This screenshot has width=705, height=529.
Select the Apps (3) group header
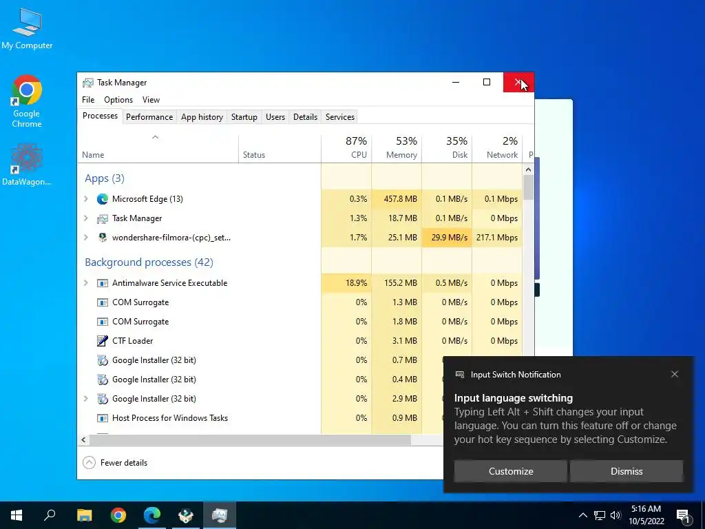click(105, 178)
